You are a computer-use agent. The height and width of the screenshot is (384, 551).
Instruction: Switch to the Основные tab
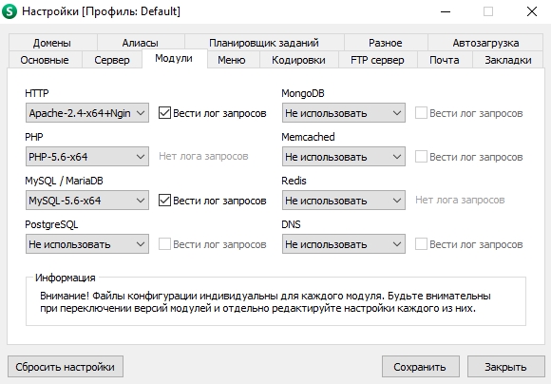coord(45,60)
